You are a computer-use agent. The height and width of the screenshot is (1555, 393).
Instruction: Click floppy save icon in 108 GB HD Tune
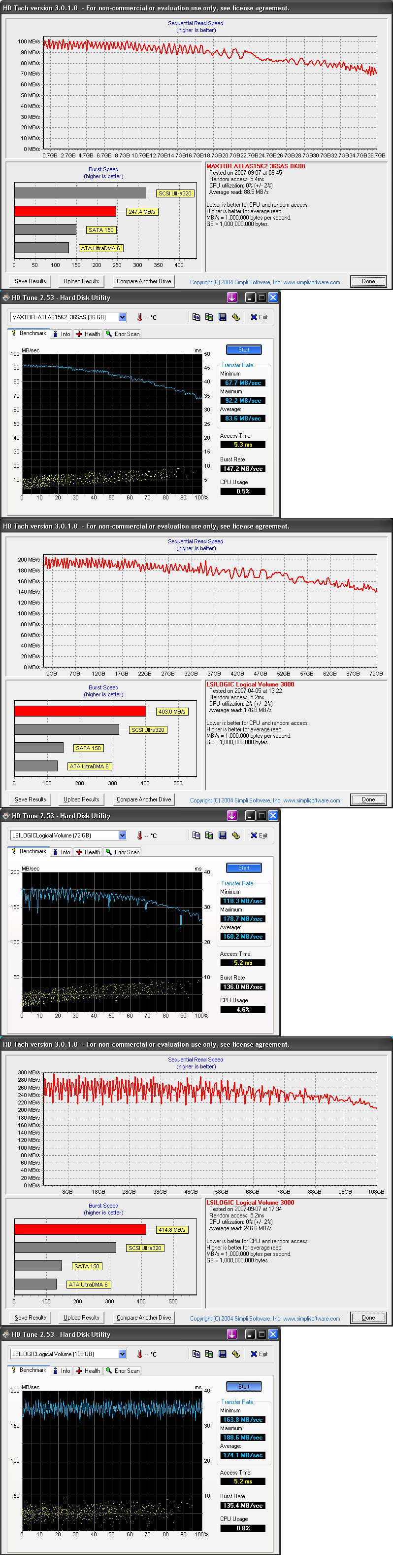pyautogui.click(x=223, y=1353)
